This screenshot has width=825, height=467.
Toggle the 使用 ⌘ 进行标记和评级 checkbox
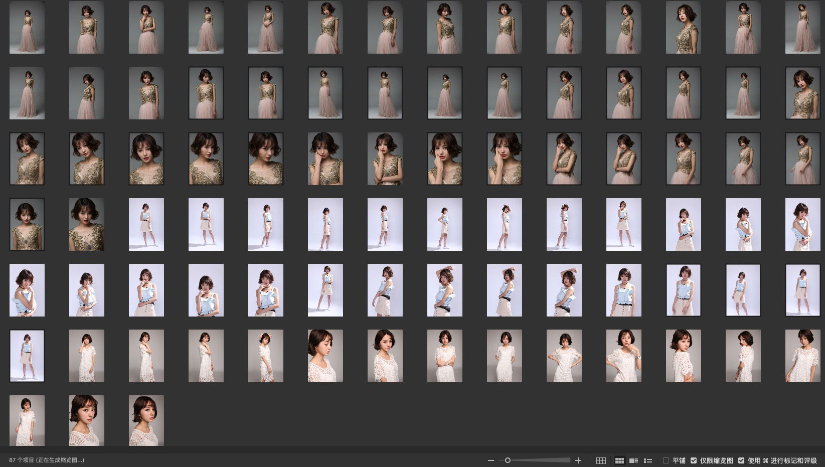coord(741,460)
